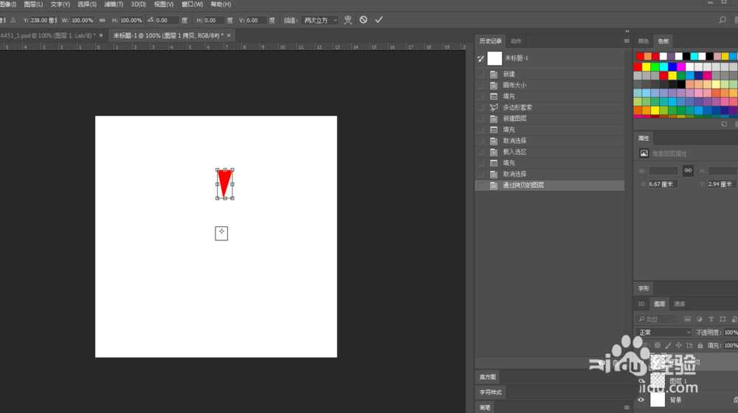Pick the yellow swatch in the Swatches panel
Screen dimensions: 738x413
tap(647, 66)
